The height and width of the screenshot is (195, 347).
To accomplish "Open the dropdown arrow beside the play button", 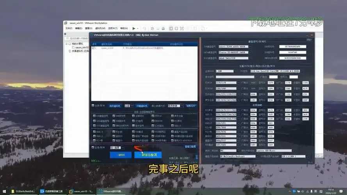I will [x=138, y=28].
